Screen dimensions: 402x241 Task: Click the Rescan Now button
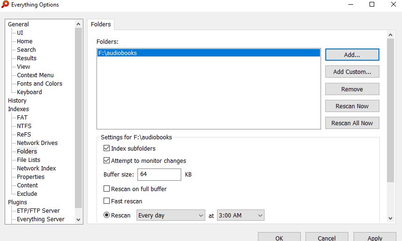(352, 106)
